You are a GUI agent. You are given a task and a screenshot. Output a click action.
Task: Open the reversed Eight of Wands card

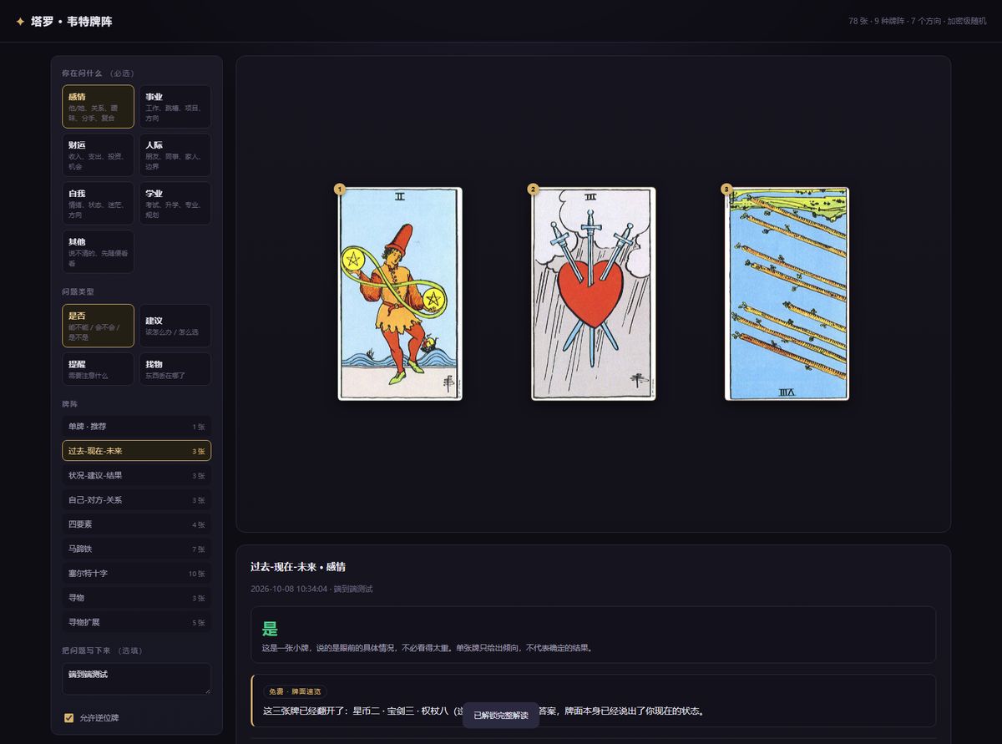tap(787, 294)
